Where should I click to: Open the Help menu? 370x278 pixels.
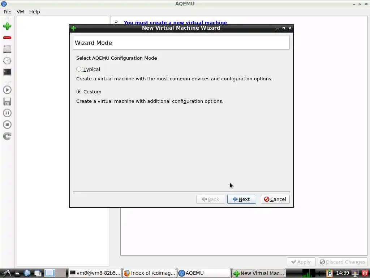34,12
